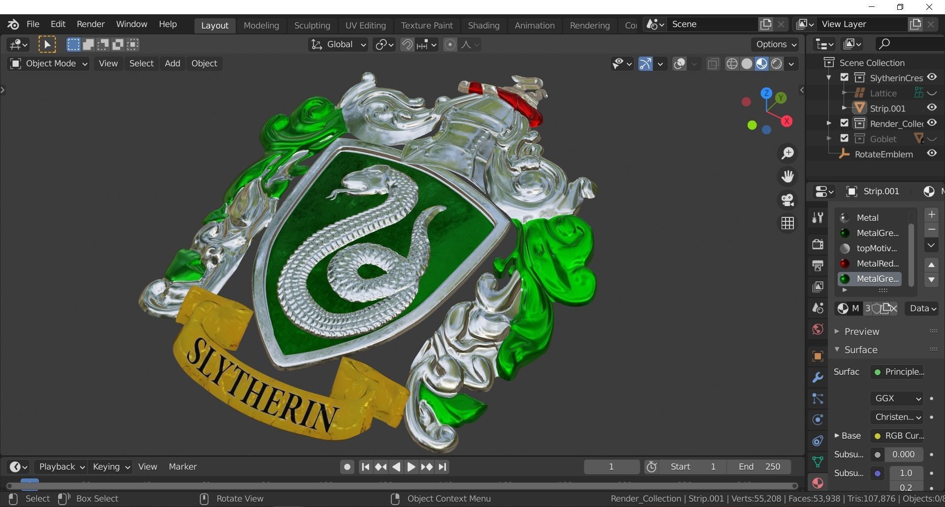Toggle proportional editing icon
Screen dimensions: 945x507
(x=450, y=45)
